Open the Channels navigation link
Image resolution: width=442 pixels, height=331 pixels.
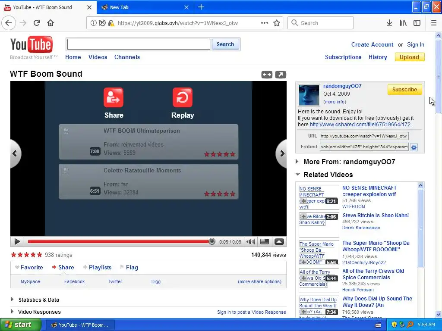(x=127, y=57)
